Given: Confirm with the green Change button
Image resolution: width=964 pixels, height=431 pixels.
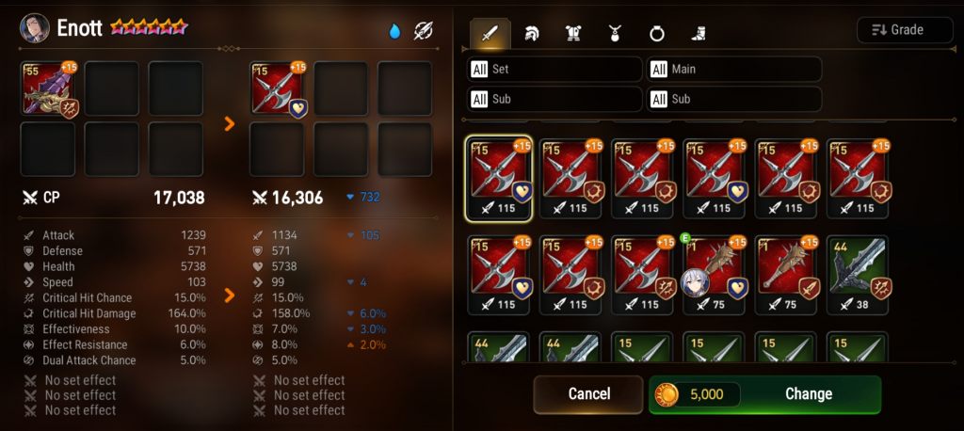Looking at the screenshot, I should (765, 394).
